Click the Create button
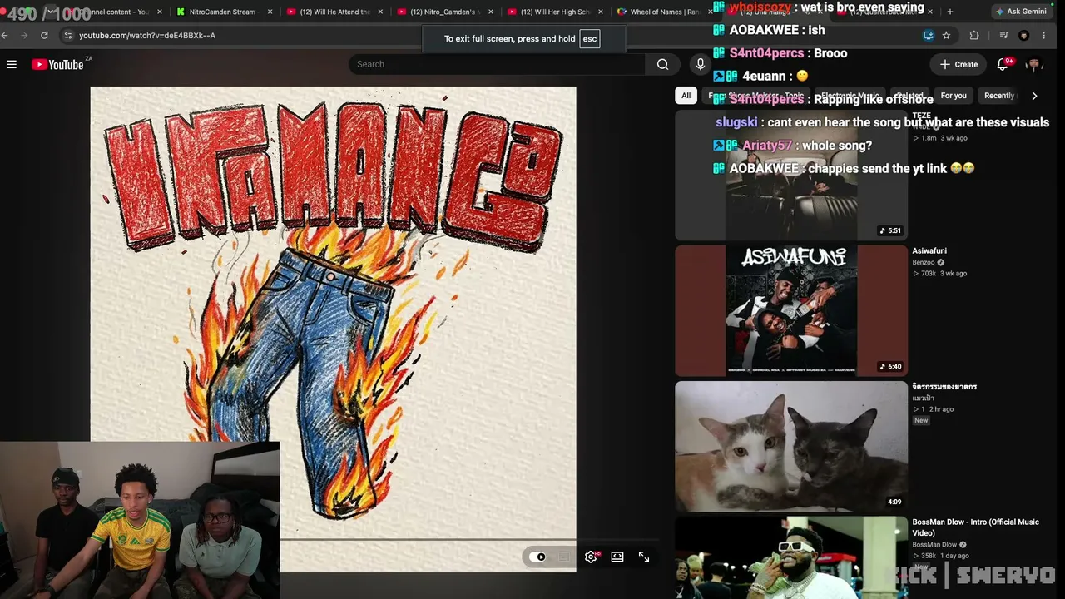Viewport: 1065px width, 599px height. click(x=958, y=64)
